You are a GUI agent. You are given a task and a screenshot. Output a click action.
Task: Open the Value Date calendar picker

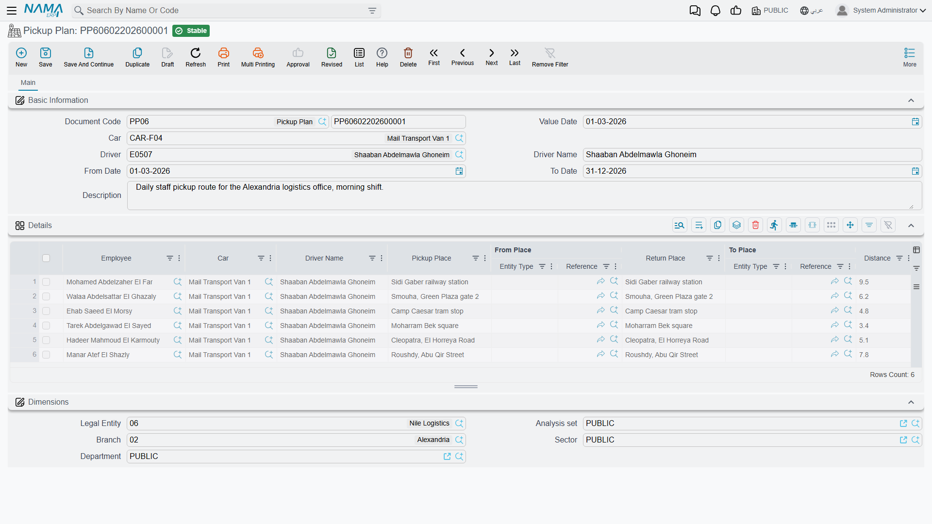point(915,122)
